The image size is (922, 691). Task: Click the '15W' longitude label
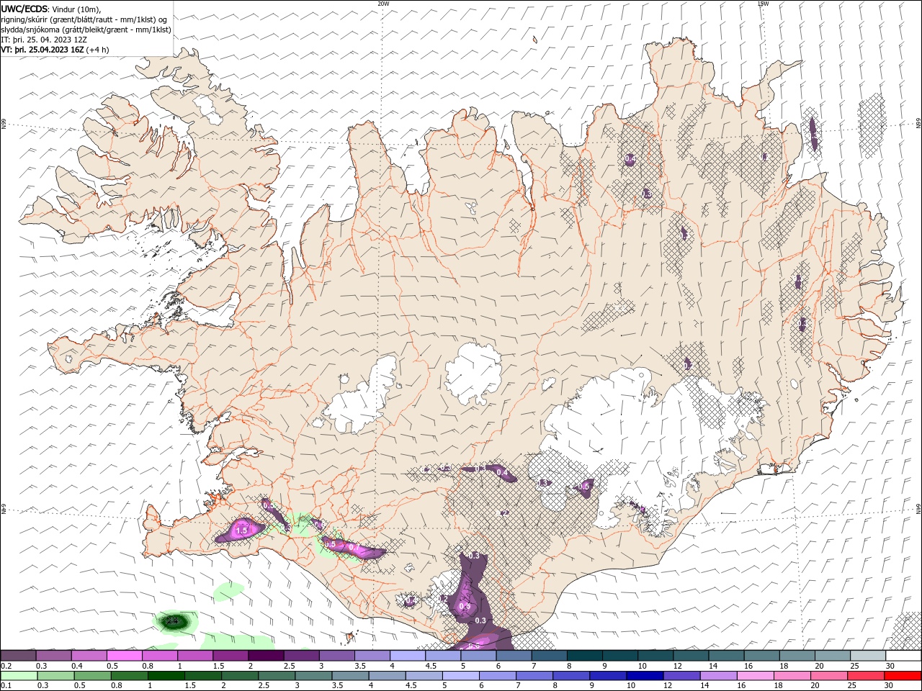[763, 4]
